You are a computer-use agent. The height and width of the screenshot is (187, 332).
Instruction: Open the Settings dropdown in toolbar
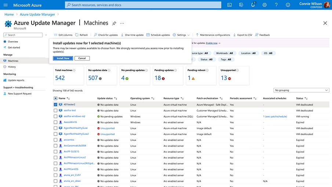(x=181, y=35)
